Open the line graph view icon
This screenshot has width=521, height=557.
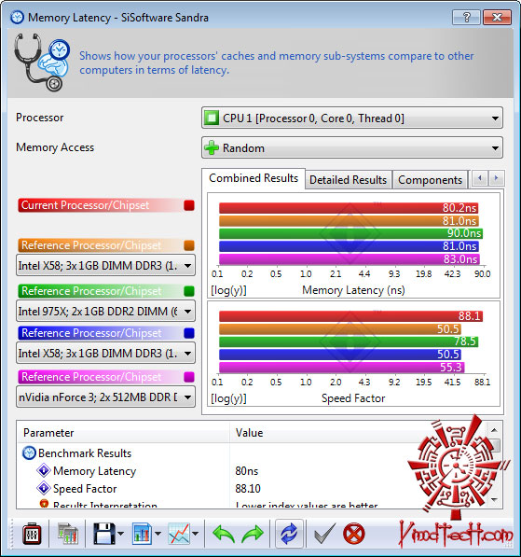(x=179, y=533)
